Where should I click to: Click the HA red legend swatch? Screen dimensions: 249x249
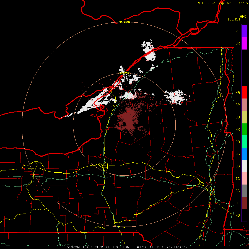(244, 92)
